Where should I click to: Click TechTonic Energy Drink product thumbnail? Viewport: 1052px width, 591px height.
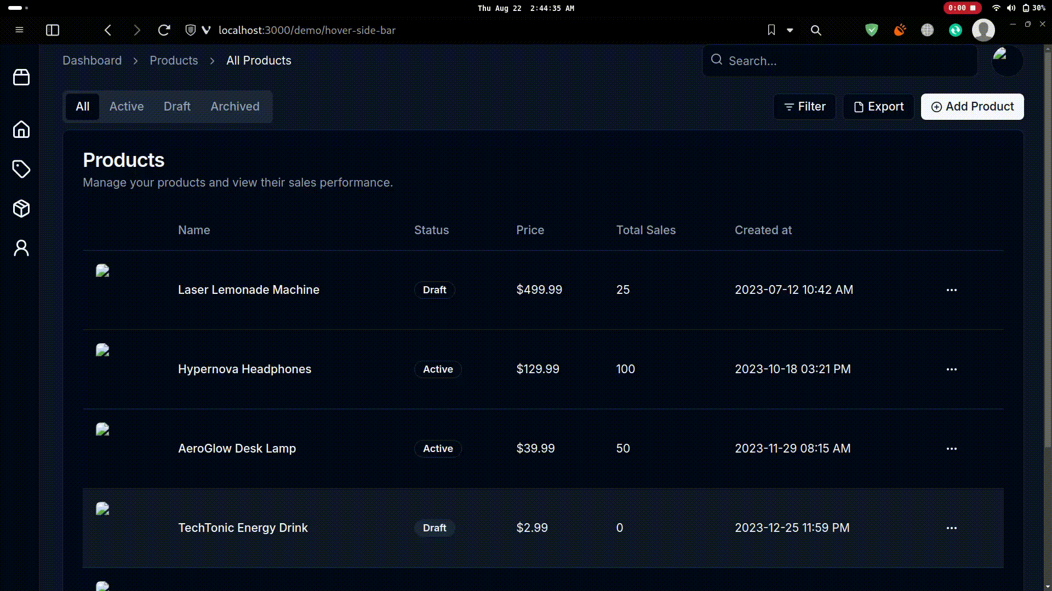tap(103, 509)
